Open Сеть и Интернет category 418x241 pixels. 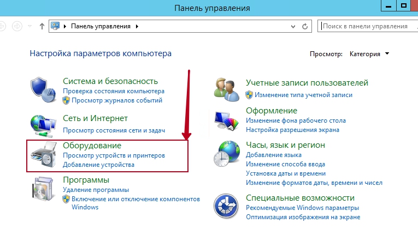pos(95,118)
